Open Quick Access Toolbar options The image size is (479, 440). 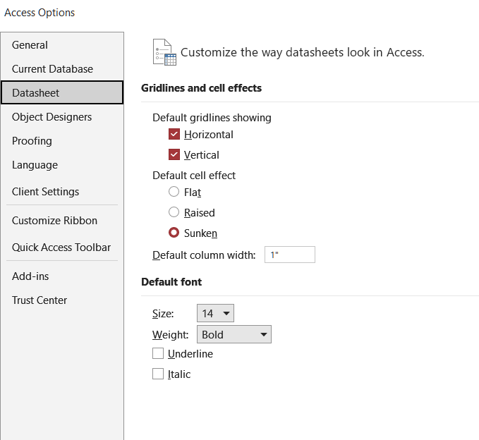(62, 248)
